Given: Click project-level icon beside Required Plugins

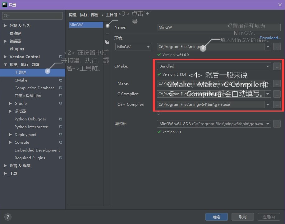Looking at the screenshot, I should tap(61, 158).
